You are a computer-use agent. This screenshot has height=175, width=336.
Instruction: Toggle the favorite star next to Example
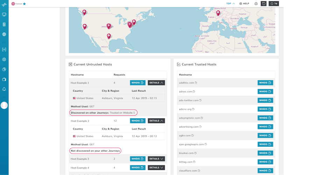[x=24, y=4]
